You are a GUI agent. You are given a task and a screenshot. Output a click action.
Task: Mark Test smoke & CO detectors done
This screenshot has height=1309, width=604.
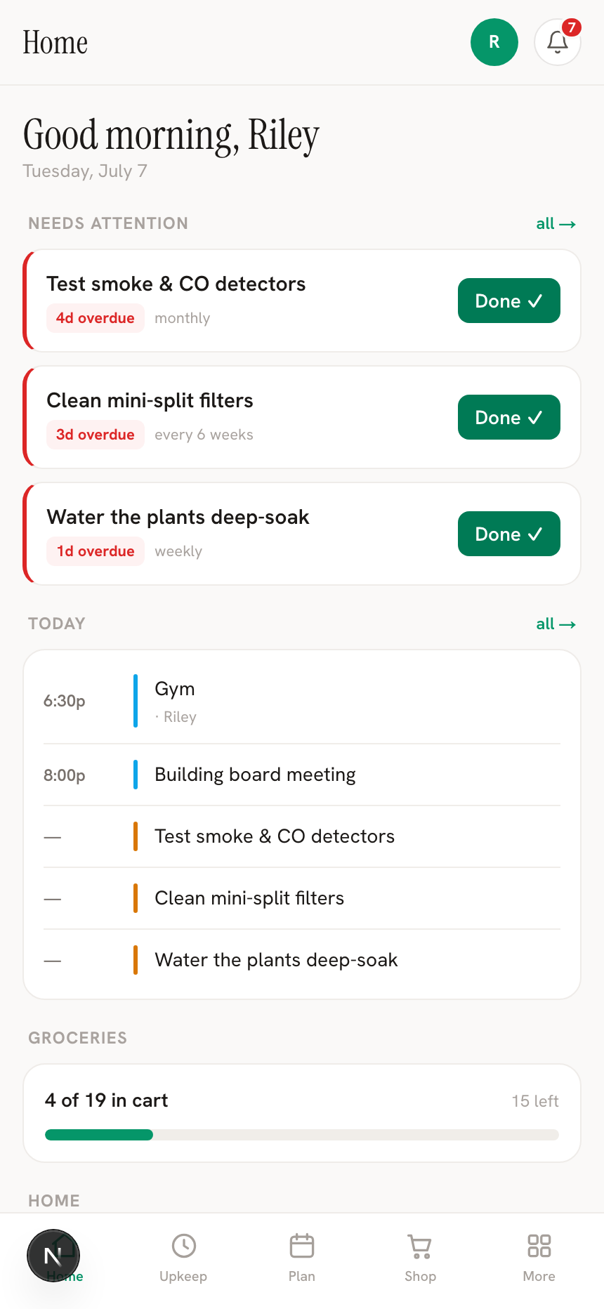[509, 301]
